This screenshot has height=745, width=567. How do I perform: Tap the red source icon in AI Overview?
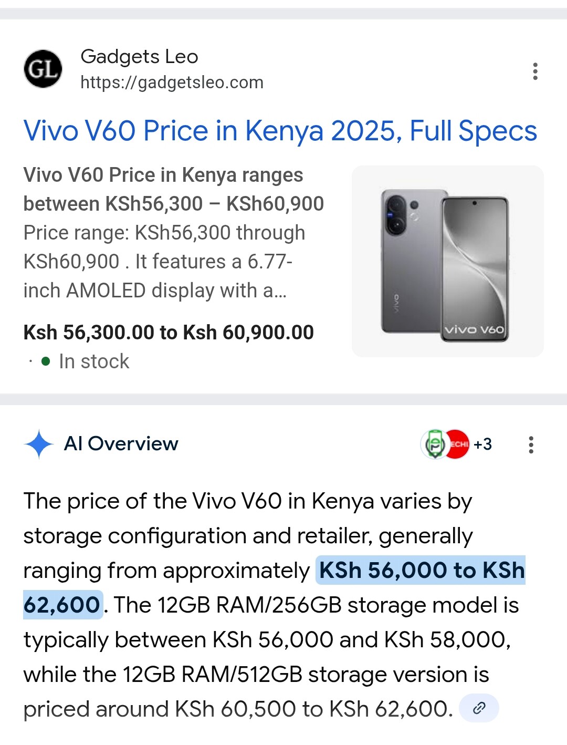pos(458,444)
